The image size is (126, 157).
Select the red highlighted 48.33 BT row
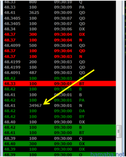59,83
